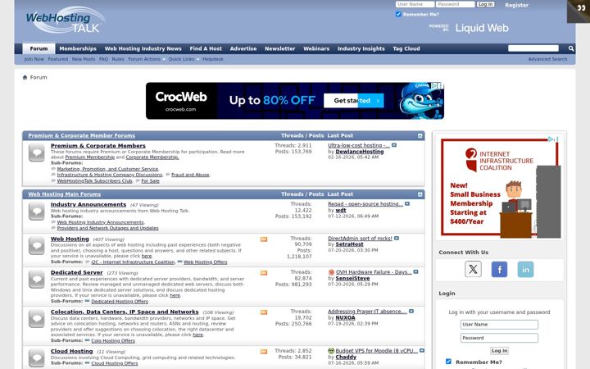
Task: Go to last post icon after Budget VPS for Moodle
Action: [x=422, y=350]
